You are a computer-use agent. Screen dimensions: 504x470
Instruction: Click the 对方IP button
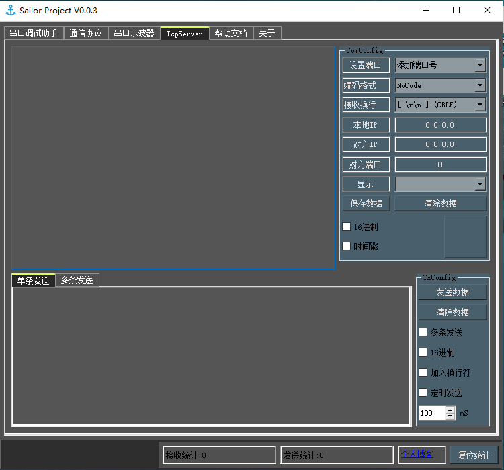pyautogui.click(x=366, y=144)
